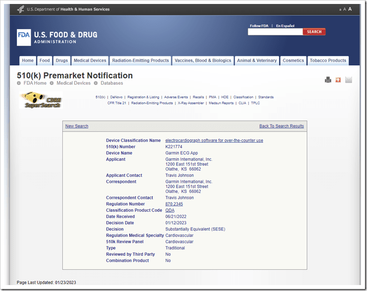The height and width of the screenshot is (291, 367).
Task: Click the U.S. Department of Health & Human Services text
Action: click(68, 9)
